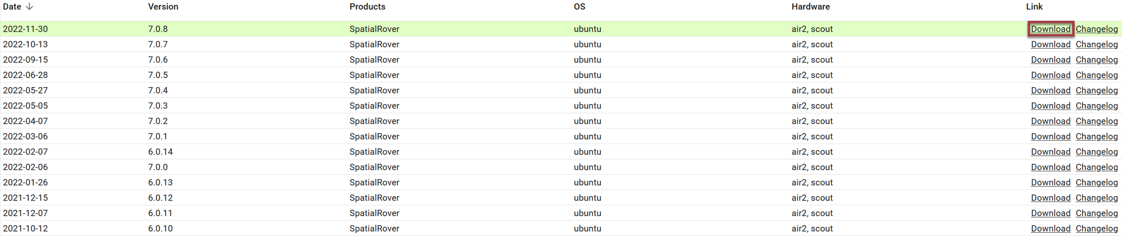Viewport: 1122px width, 236px height.
Task: Open Changelog for version 6.0.12
Action: click(1096, 198)
